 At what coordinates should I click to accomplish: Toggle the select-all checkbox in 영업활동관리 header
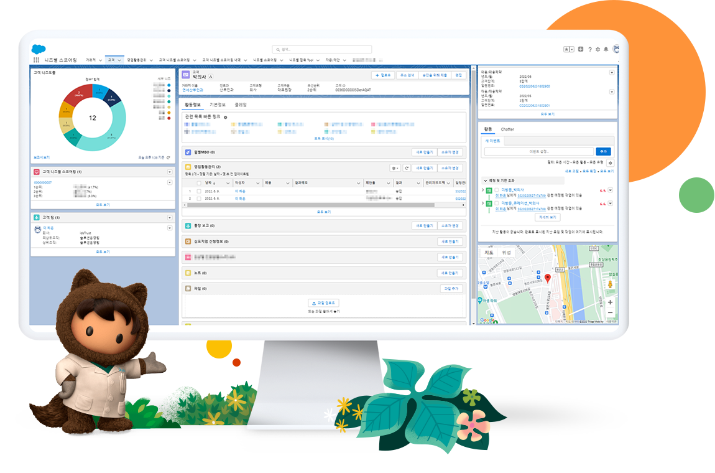click(199, 183)
